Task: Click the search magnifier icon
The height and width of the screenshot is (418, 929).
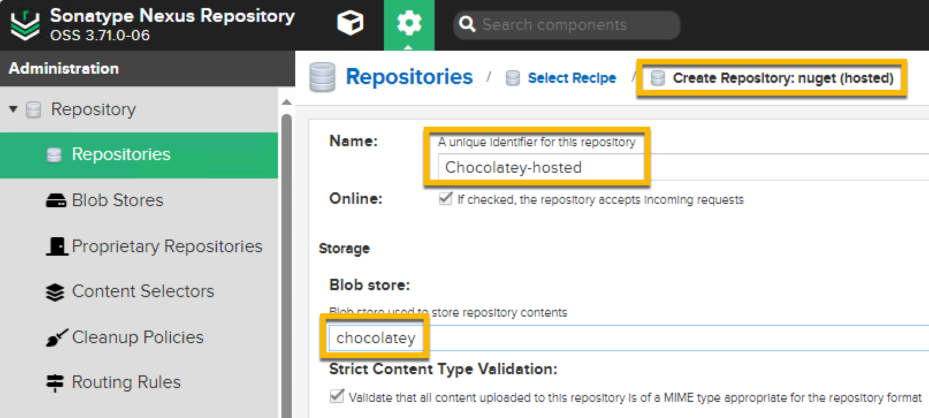Action: pyautogui.click(x=467, y=24)
